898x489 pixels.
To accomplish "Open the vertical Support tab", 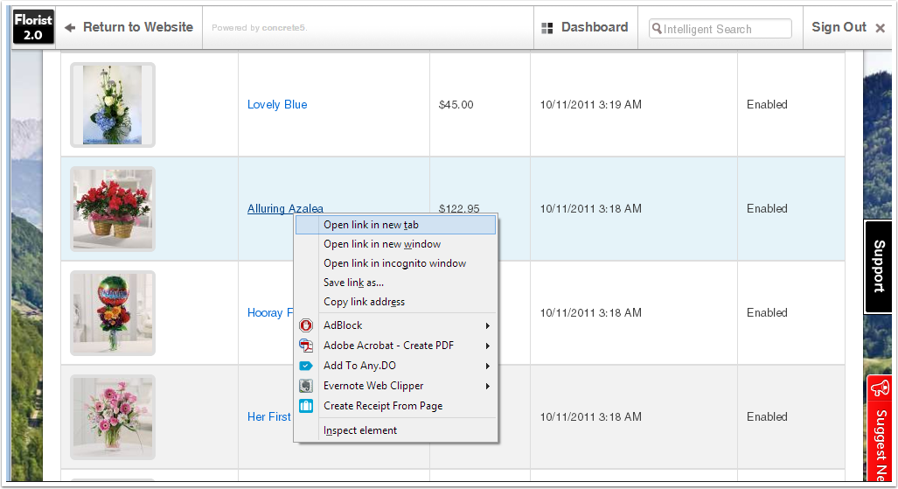I will pyautogui.click(x=879, y=267).
